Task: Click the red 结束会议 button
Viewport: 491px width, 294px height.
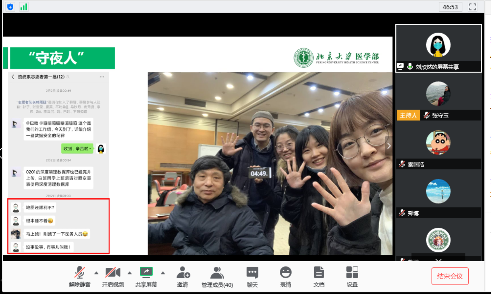Action: pyautogui.click(x=450, y=276)
